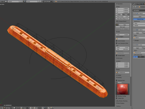Toggle Lock Camera to View checkbox

tap(117, 43)
